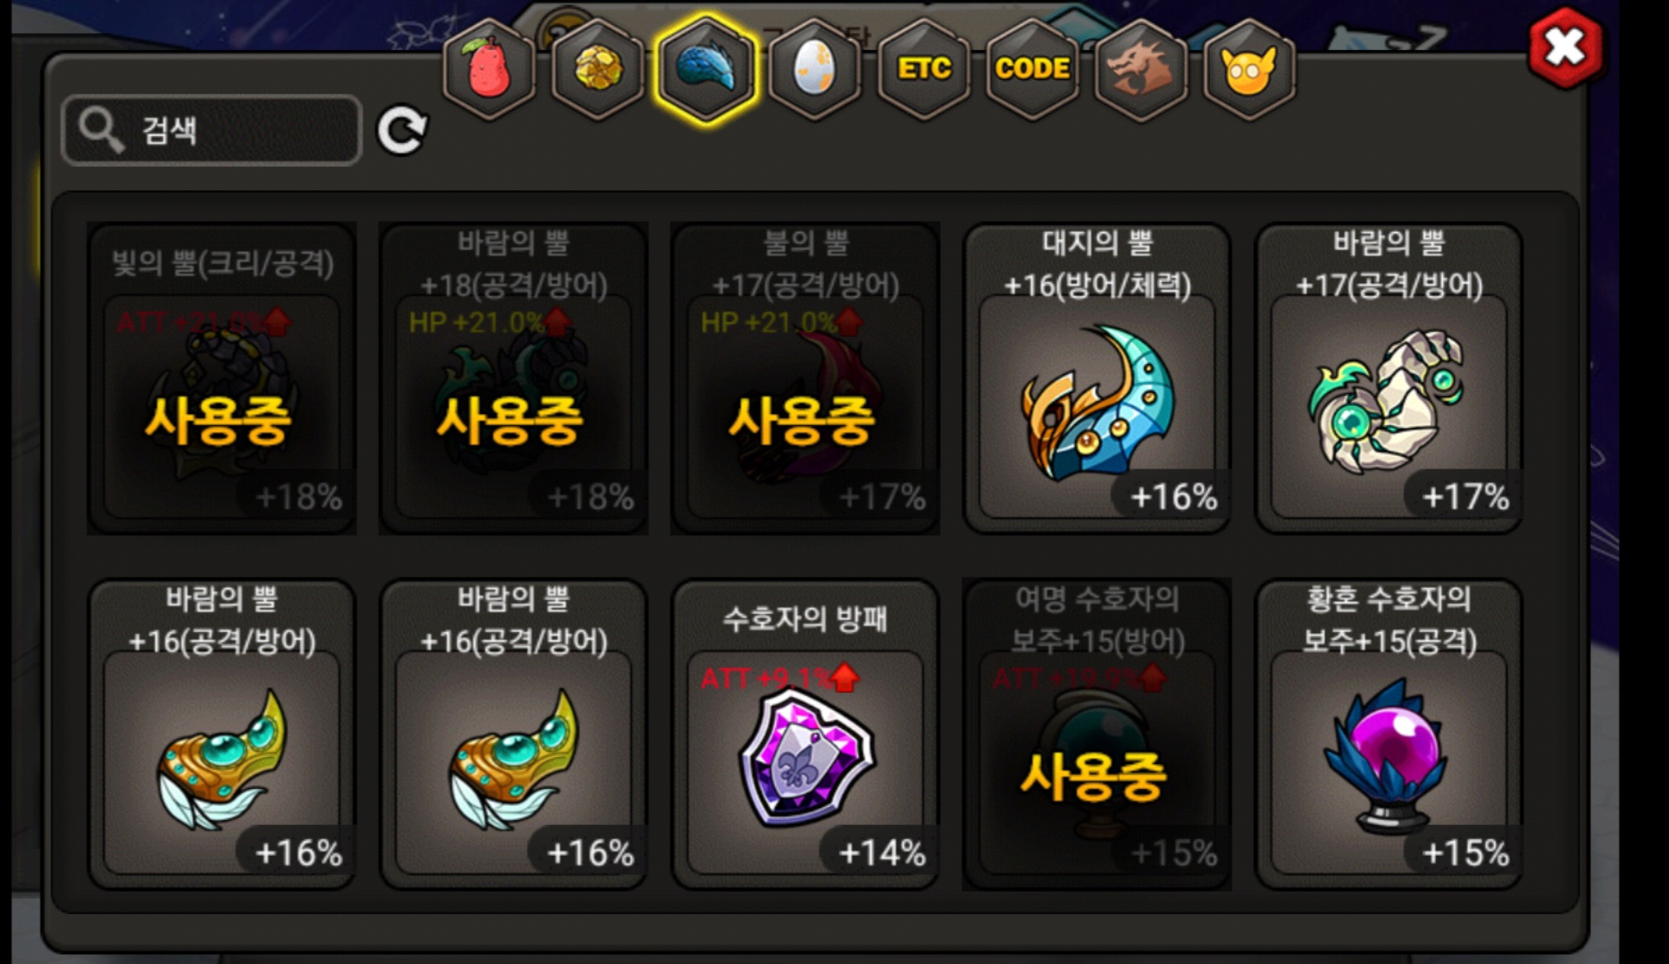The height and width of the screenshot is (964, 1669).
Task: Close the inventory panel with red X
Action: 1565,47
